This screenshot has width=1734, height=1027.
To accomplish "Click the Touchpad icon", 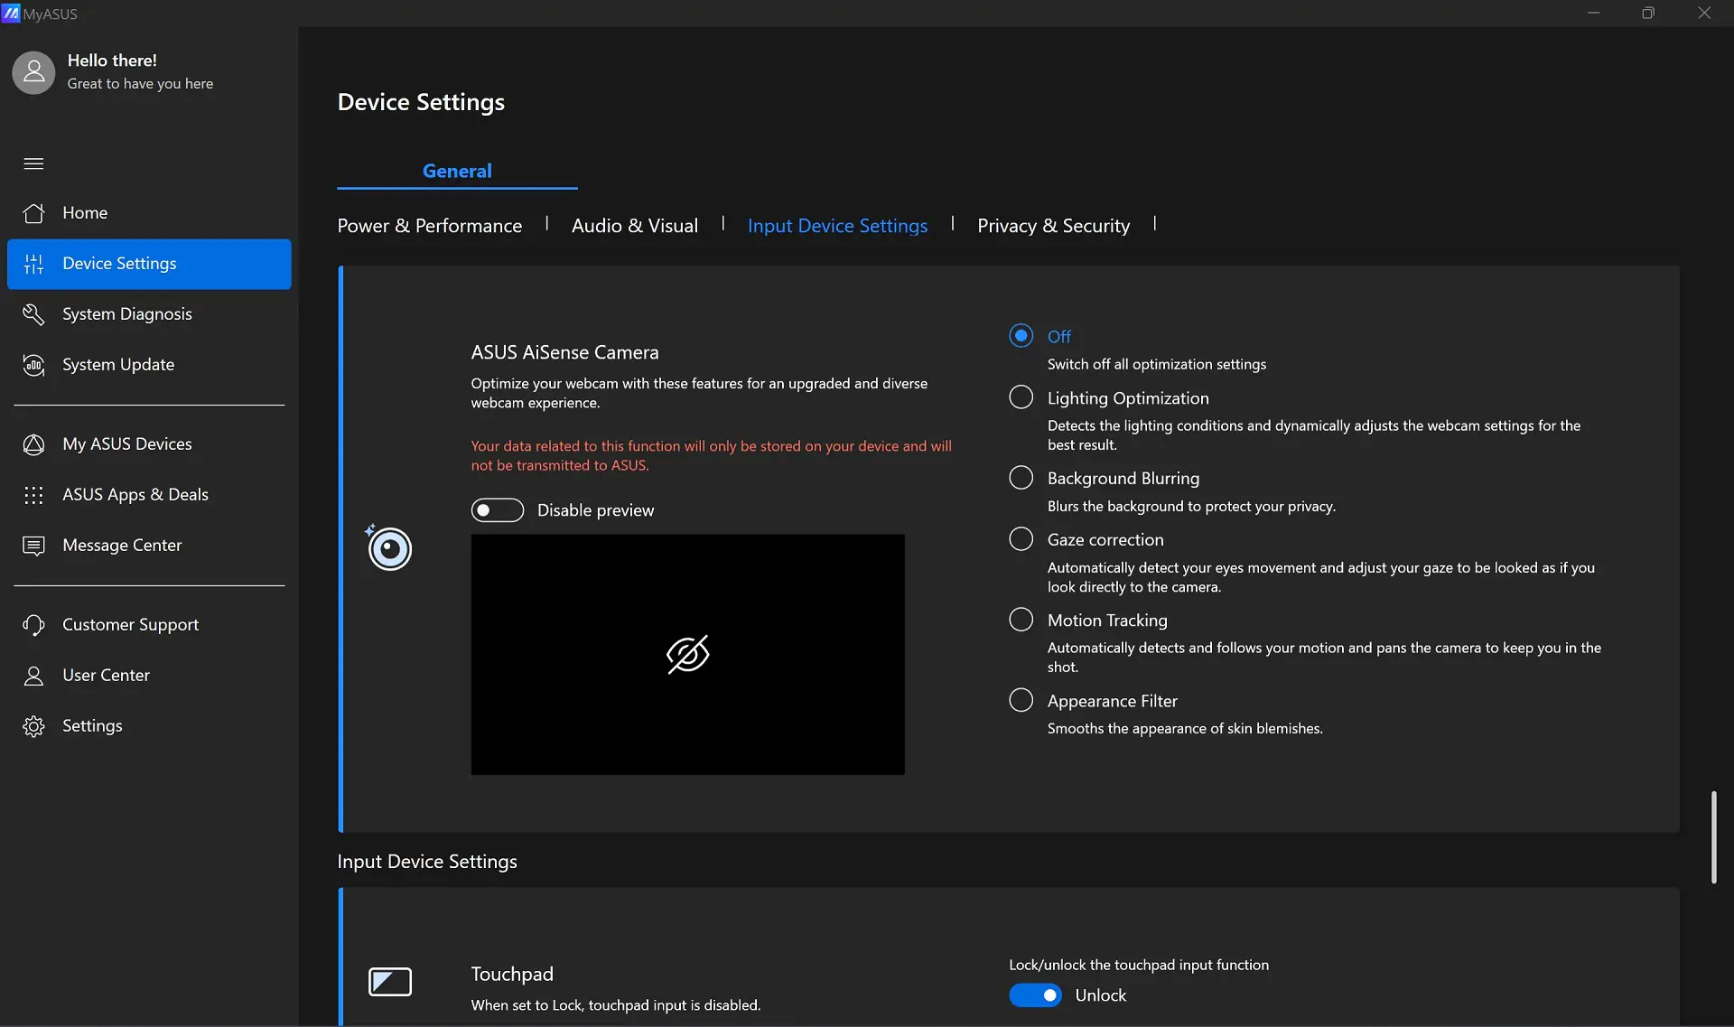I will 390,982.
